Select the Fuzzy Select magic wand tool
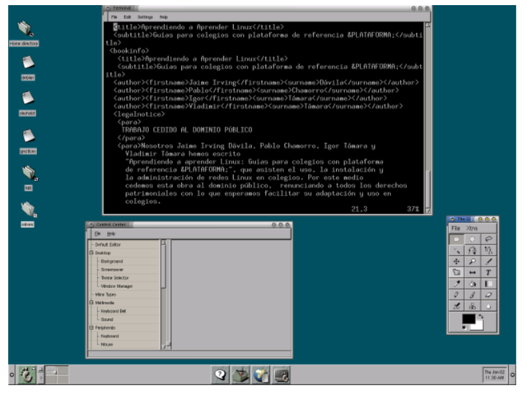This screenshot has height=394, width=527. (456, 250)
